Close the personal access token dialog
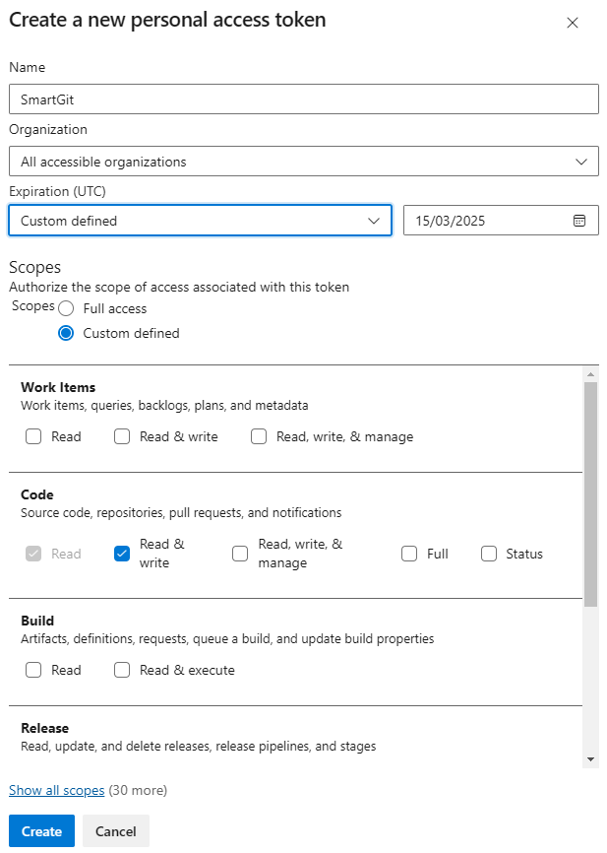 point(574,22)
